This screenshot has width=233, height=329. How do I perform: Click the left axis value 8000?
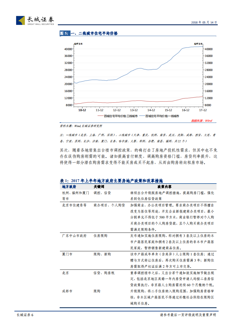coord(69,105)
